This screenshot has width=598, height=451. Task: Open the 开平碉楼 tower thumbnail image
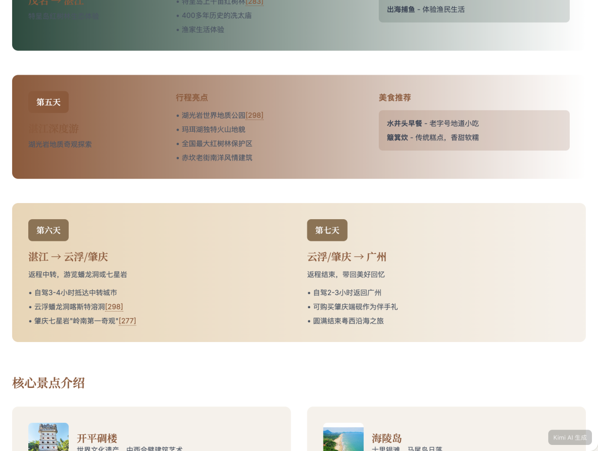[49, 437]
